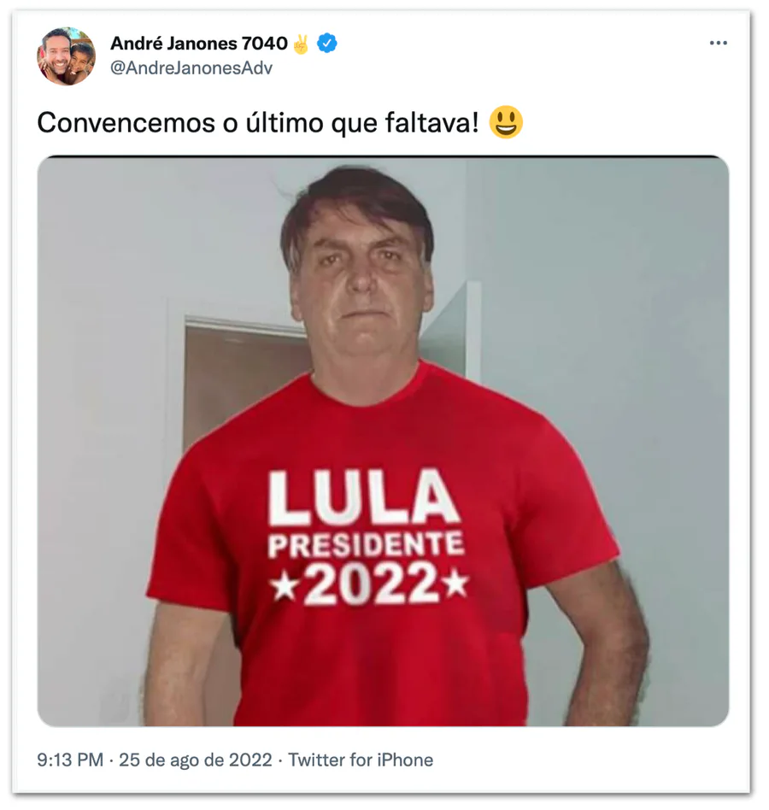This screenshot has width=769, height=810.
Task: Click the LULA text on red shirt
Action: coord(364,497)
